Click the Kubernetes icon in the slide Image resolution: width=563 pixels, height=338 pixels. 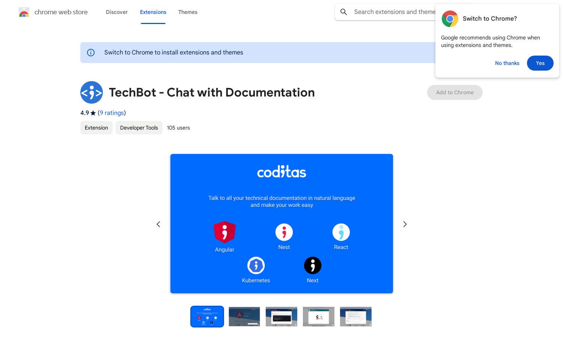click(x=256, y=266)
